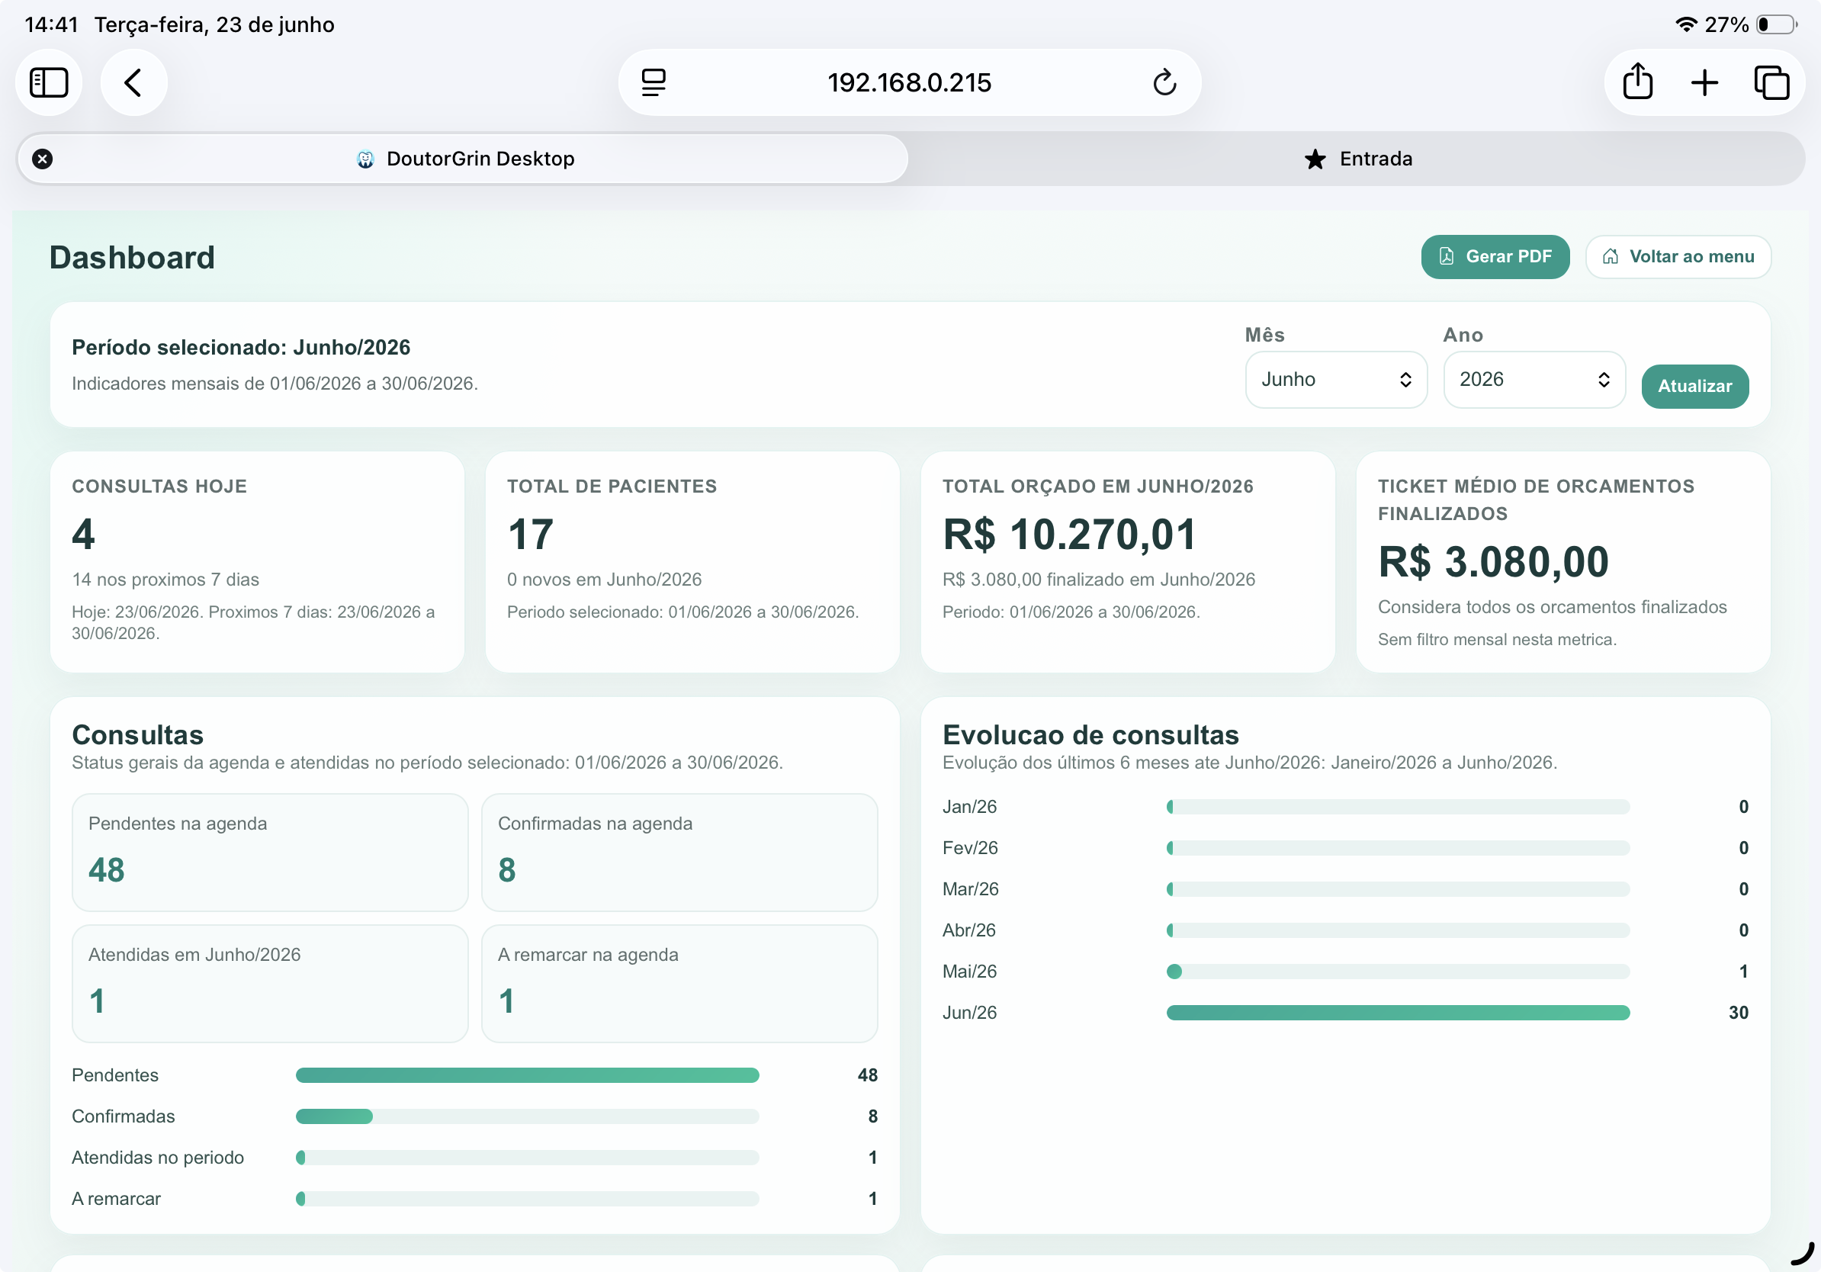Select the Total de Pacientes value 17
The height and width of the screenshot is (1272, 1821).
(x=531, y=534)
